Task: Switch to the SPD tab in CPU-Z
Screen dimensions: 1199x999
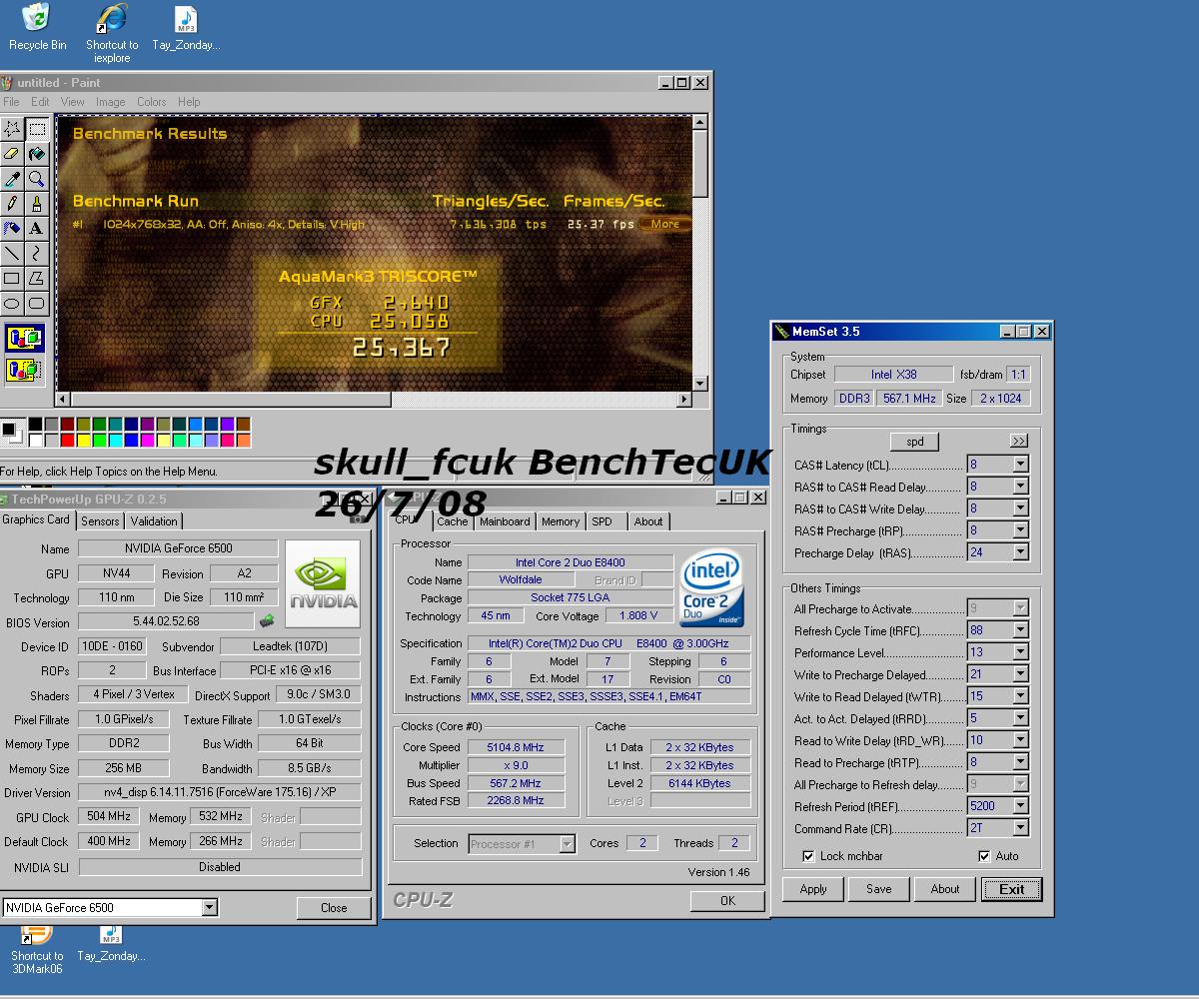Action: tap(601, 521)
